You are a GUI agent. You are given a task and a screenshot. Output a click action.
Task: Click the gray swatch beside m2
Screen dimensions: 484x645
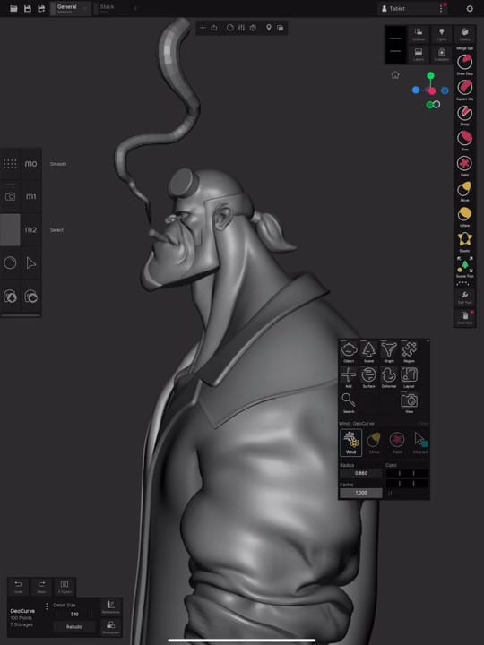tap(10, 229)
